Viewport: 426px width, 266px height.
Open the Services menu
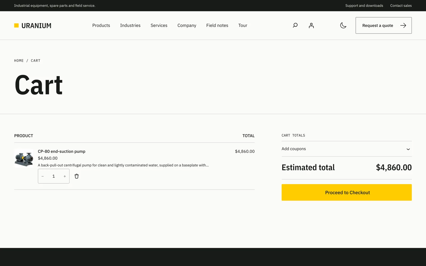159,25
